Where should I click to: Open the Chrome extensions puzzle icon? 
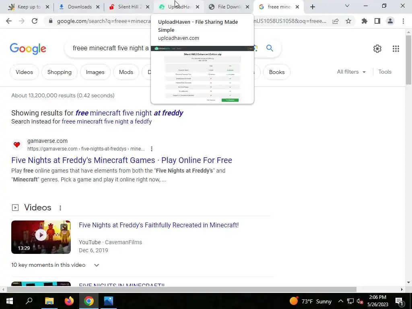(x=364, y=21)
